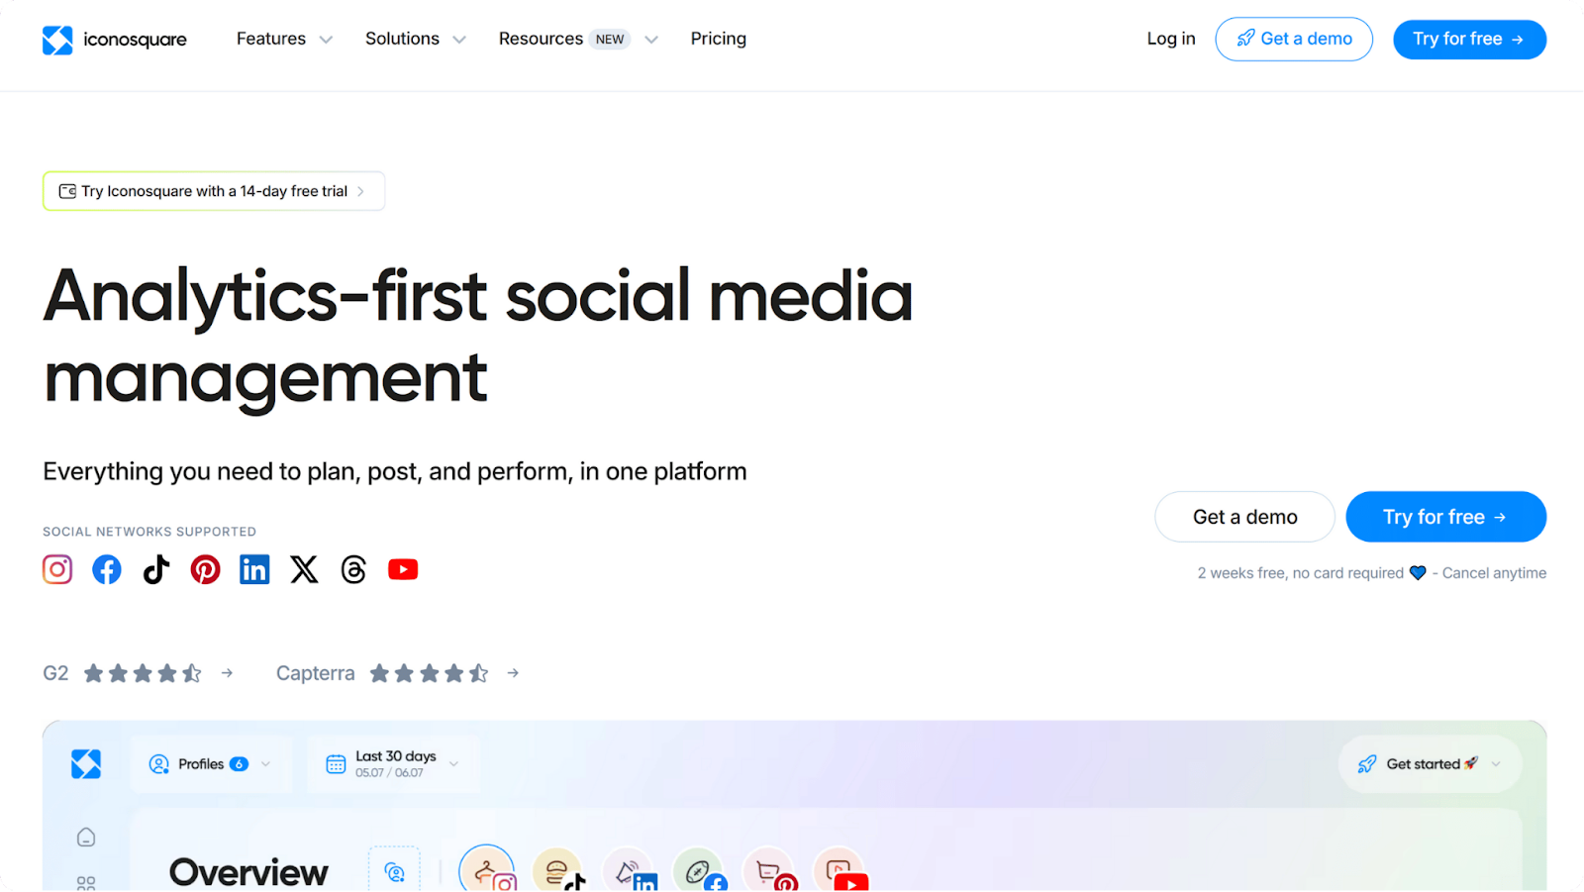This screenshot has height=892, width=1584.
Task: Open the home icon in dashboard sidebar
Action: (x=86, y=837)
